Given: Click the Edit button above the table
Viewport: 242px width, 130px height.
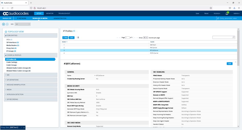Looking at the screenshot, I should 71,38.
